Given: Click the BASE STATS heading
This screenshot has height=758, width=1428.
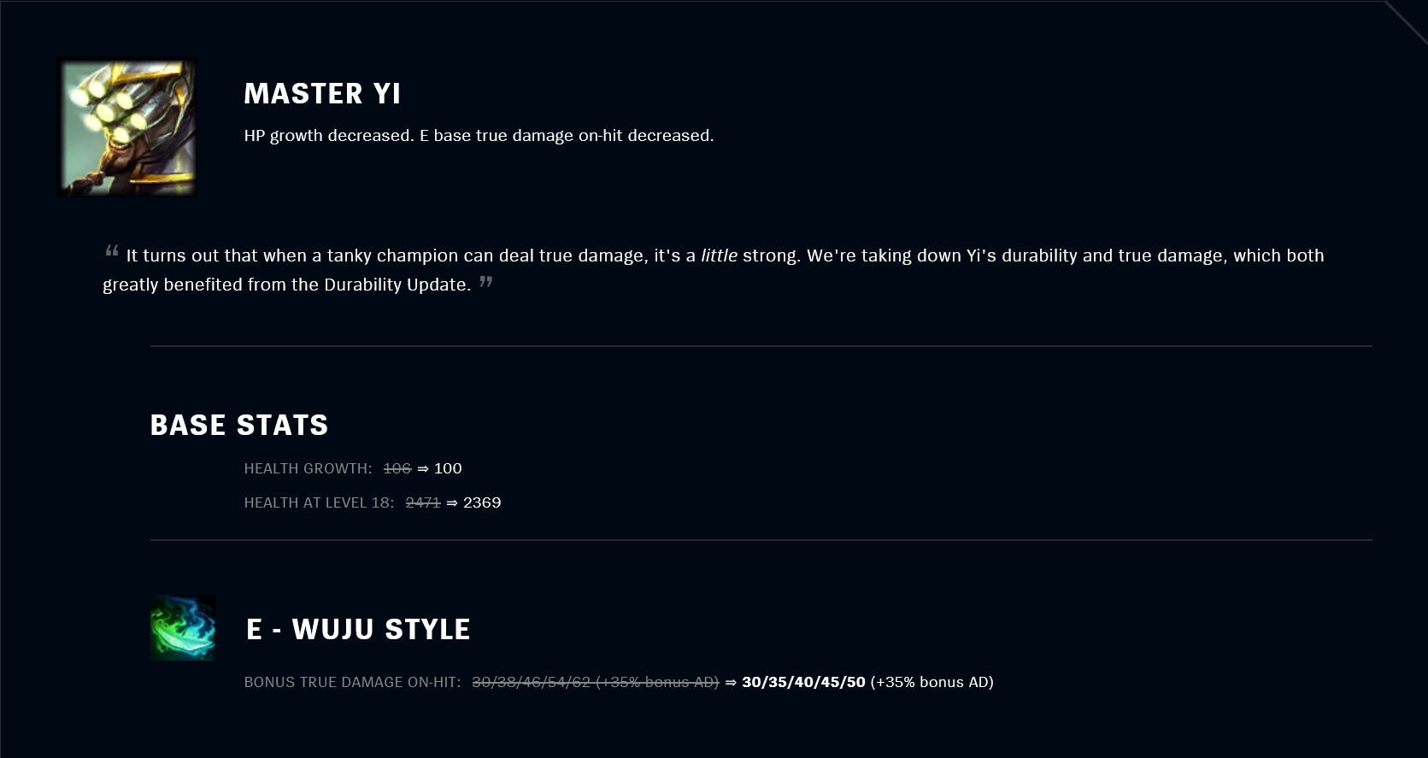Looking at the screenshot, I should pyautogui.click(x=239, y=426).
